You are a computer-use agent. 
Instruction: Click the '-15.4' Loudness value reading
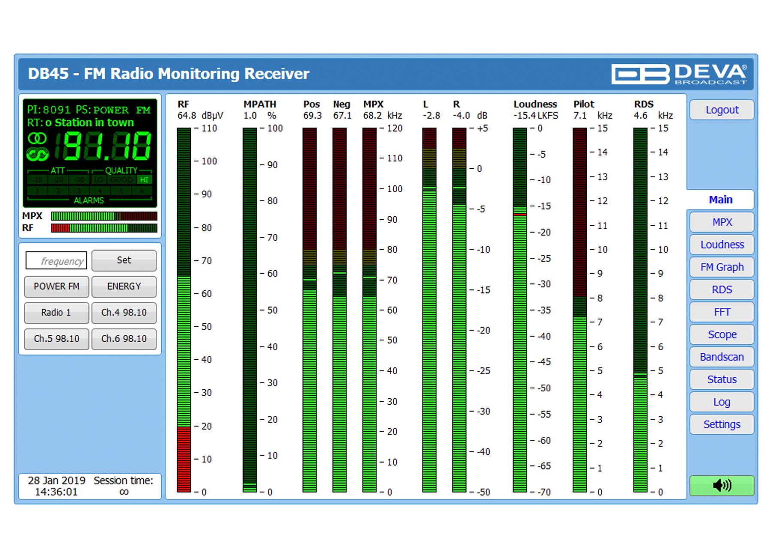click(x=525, y=116)
